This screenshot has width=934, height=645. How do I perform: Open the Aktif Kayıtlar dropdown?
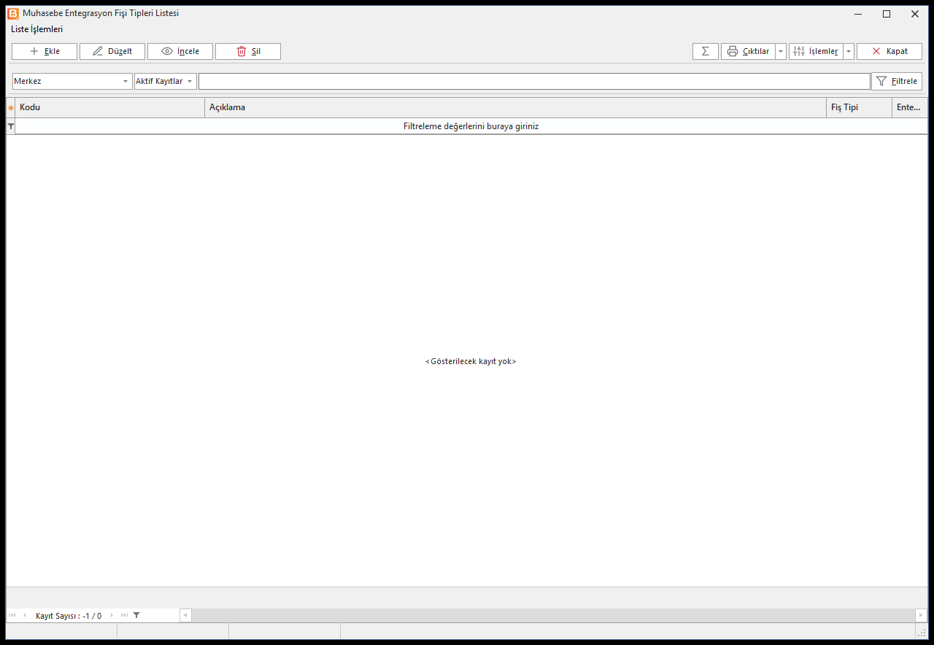tap(166, 81)
